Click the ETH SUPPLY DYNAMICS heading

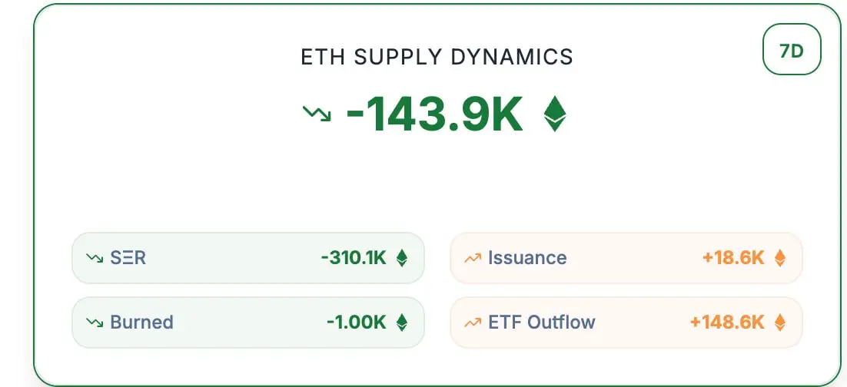click(437, 57)
